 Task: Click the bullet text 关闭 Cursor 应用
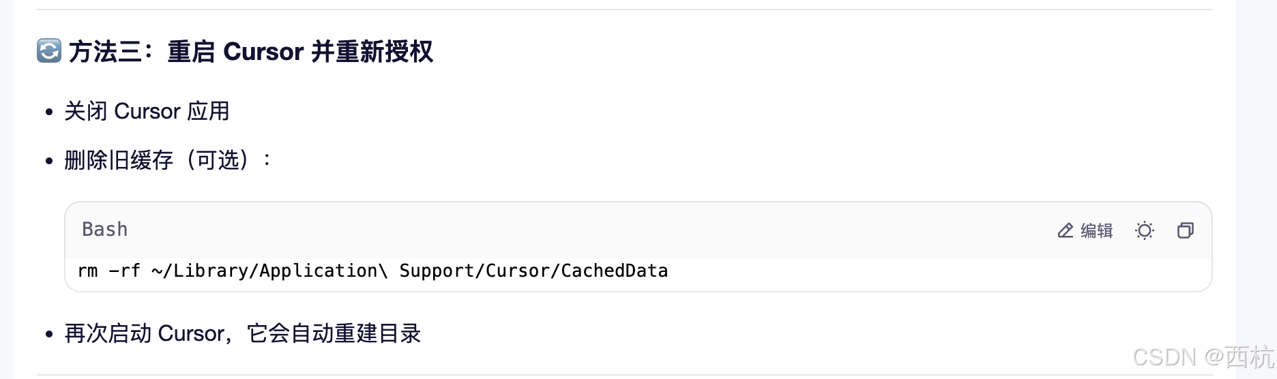coord(147,111)
